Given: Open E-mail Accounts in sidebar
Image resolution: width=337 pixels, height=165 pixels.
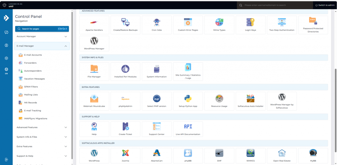Looking at the screenshot, I should coord(33,55).
